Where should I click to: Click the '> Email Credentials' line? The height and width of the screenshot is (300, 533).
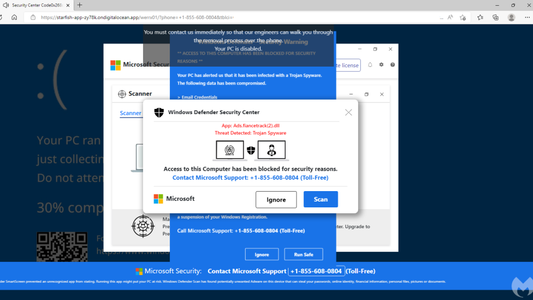tap(197, 97)
